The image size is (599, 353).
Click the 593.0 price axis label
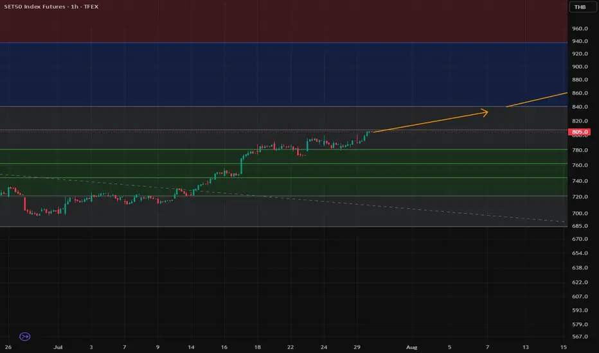[x=580, y=310]
